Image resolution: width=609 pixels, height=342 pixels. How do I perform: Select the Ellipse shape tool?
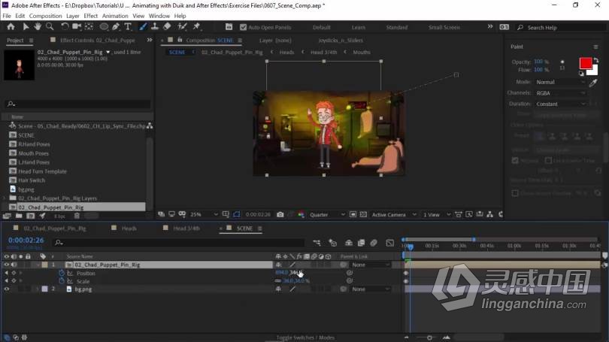tap(104, 26)
